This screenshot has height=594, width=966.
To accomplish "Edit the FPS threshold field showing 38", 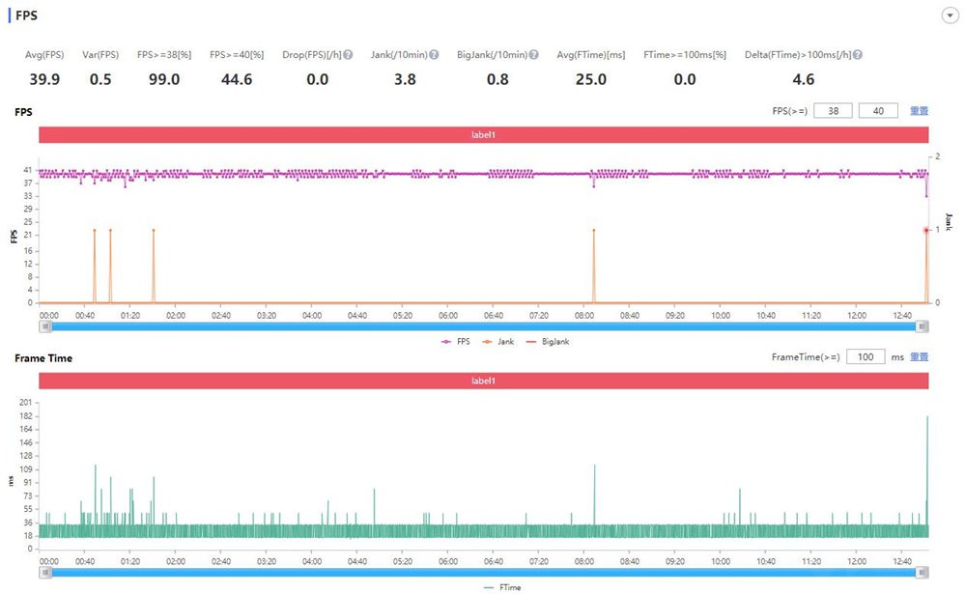I will click(833, 111).
